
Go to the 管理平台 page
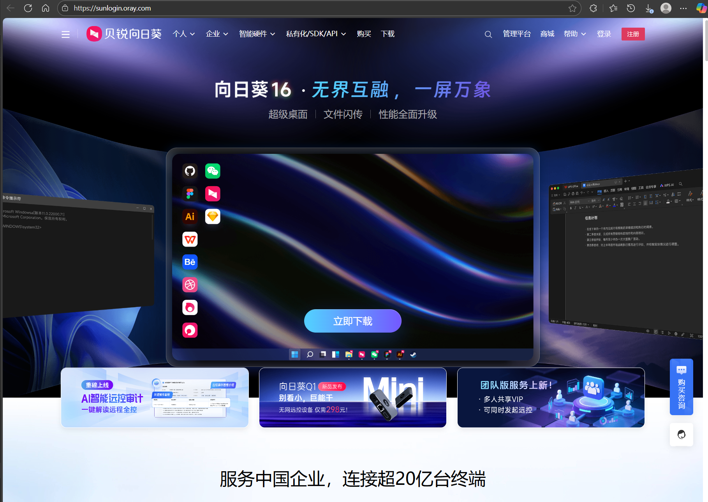coord(516,34)
